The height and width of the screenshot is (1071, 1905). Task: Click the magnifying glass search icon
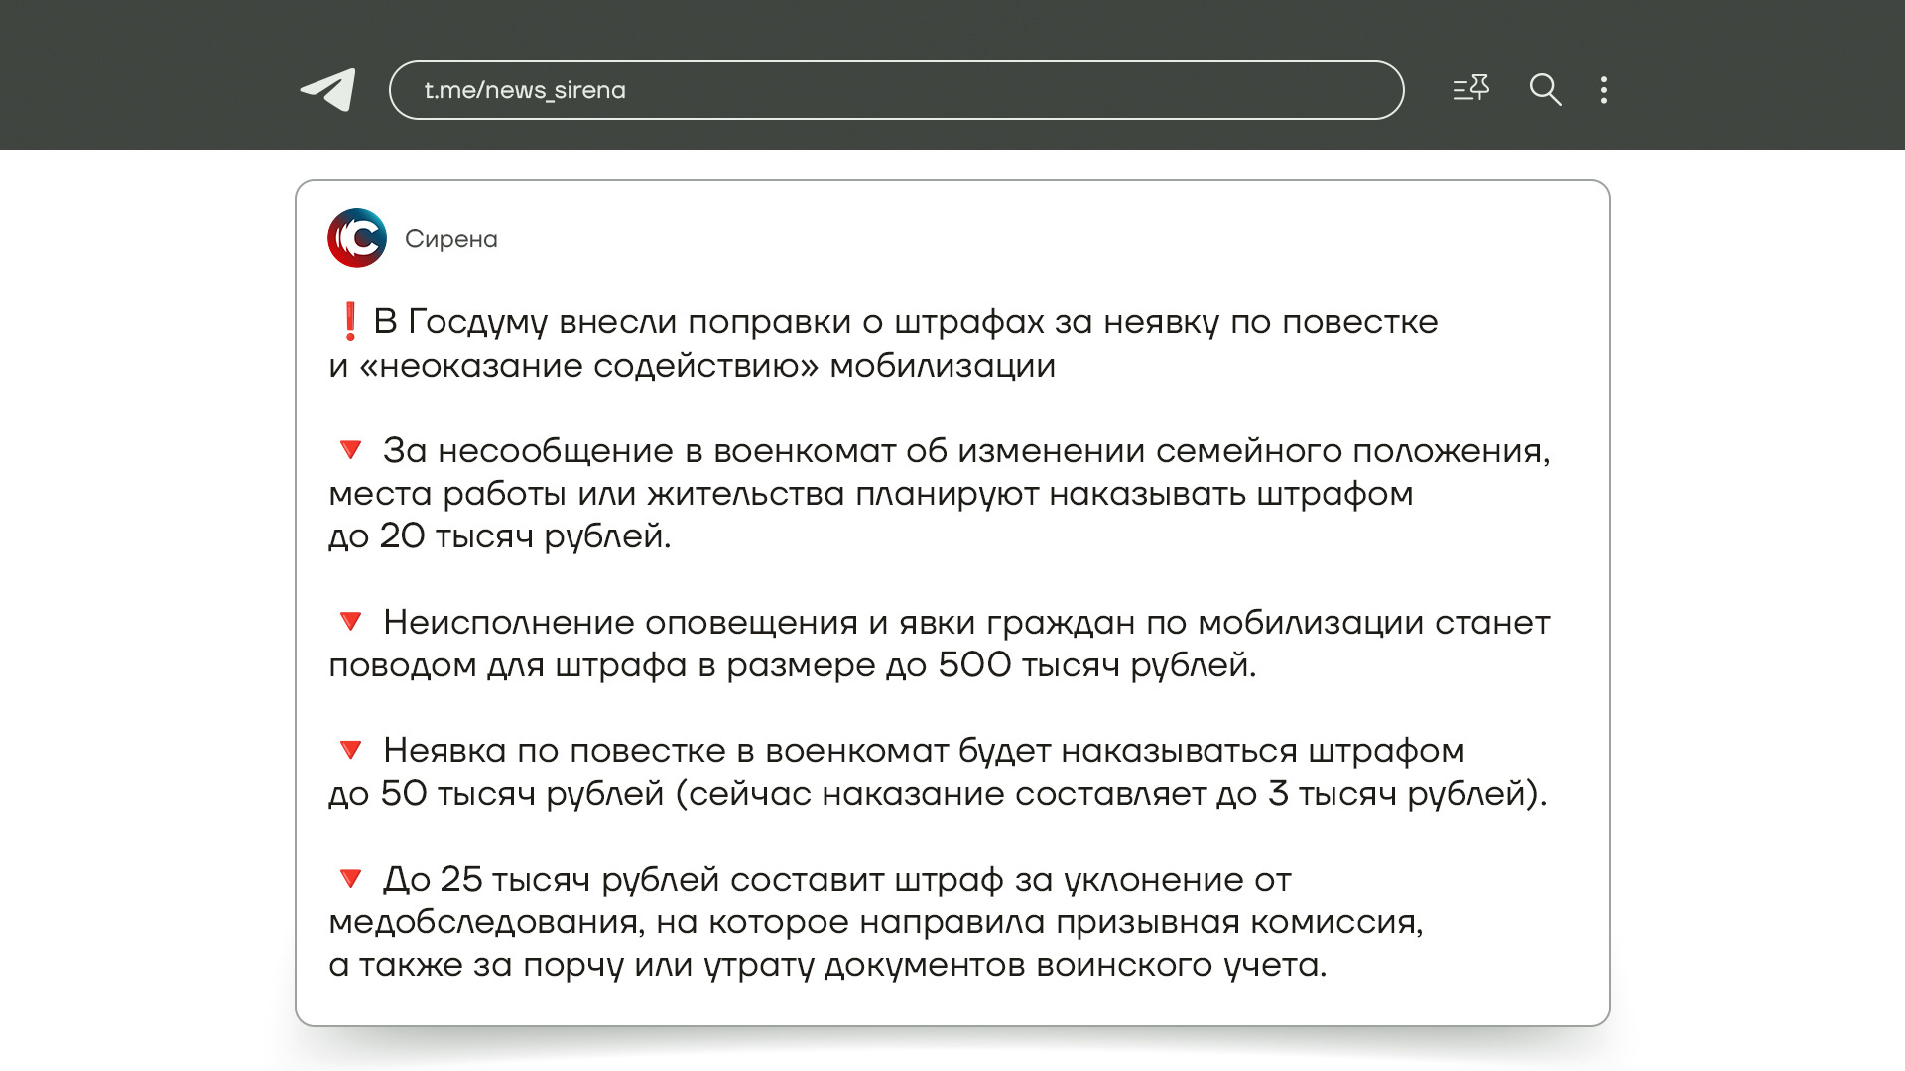(x=1545, y=90)
